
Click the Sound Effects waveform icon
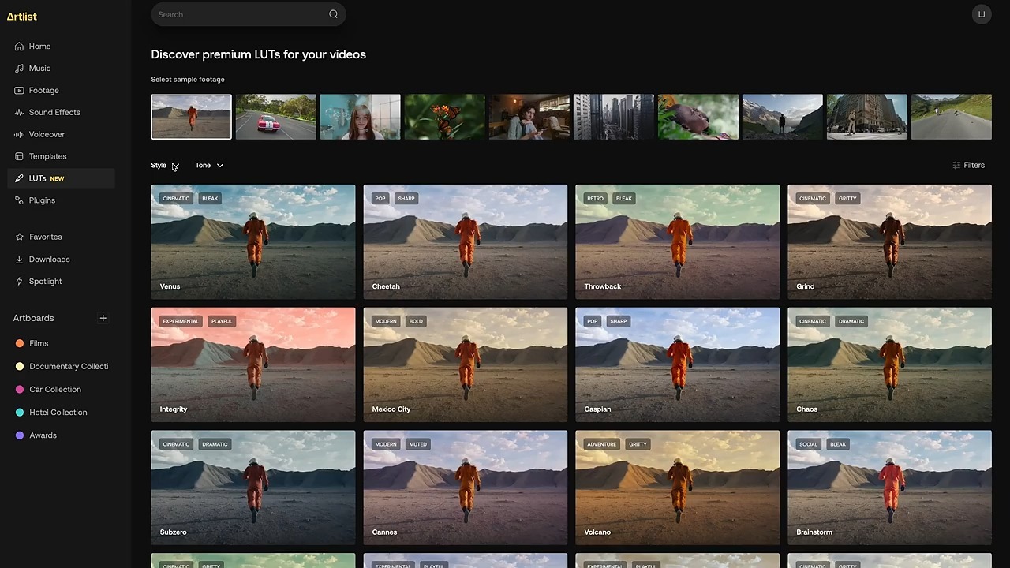click(x=19, y=112)
